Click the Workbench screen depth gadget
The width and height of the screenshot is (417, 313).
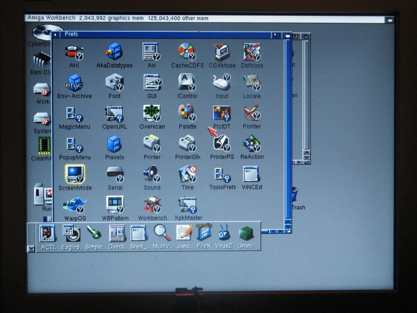coord(389,19)
